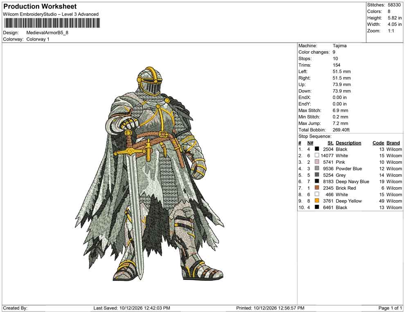This screenshot has height=312, width=405.
Task: Select the Brick Red swatch in stop 7
Action: 317,188
